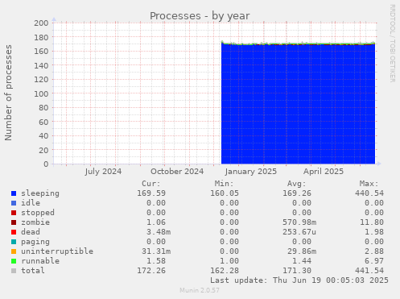
Task: Click the idle legend color swatch
Action: point(14,203)
